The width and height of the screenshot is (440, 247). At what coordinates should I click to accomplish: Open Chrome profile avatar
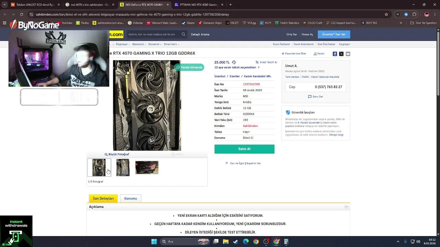427,14
